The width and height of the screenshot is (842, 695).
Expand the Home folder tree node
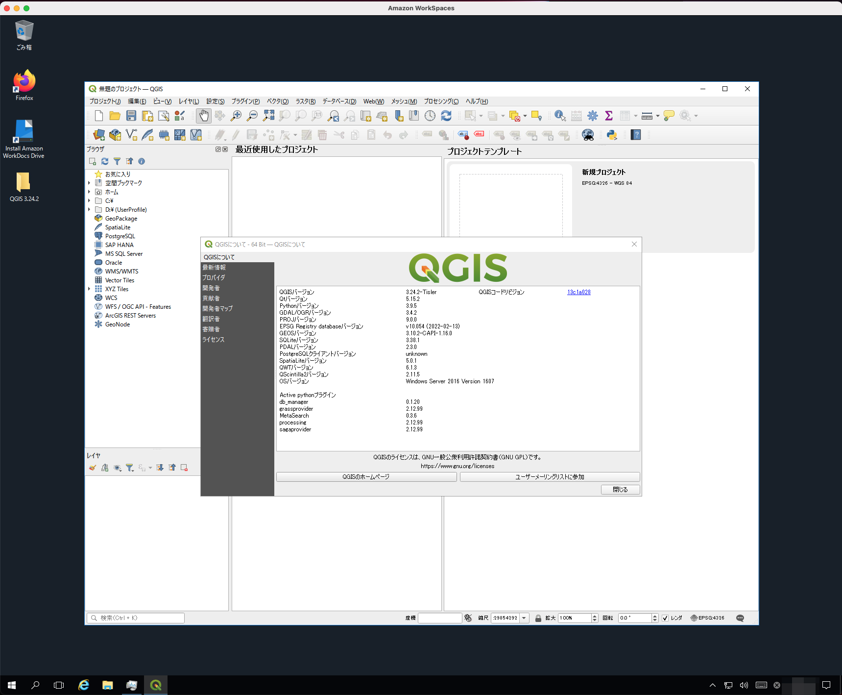point(89,192)
